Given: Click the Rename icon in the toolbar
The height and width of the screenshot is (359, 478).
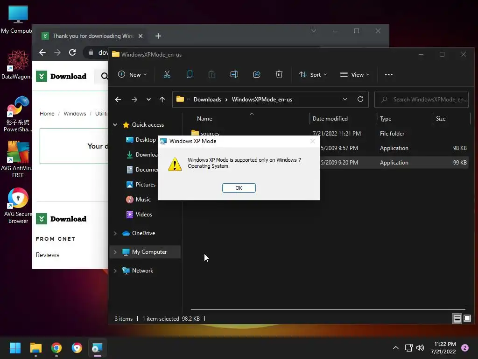Looking at the screenshot, I should click(234, 74).
